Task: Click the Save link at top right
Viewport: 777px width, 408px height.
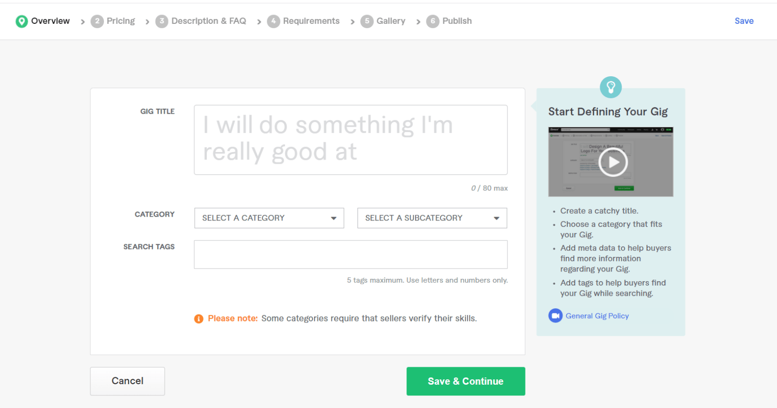Action: click(743, 21)
